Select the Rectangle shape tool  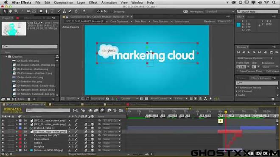[41, 11]
